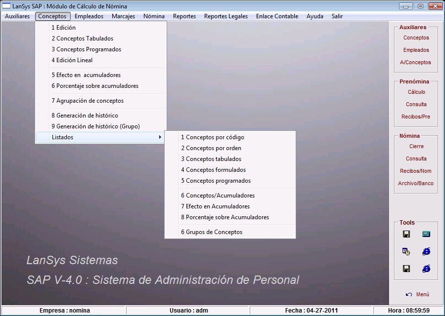Select 3 Conceptos Programados in the Conceptos menu

101,49
